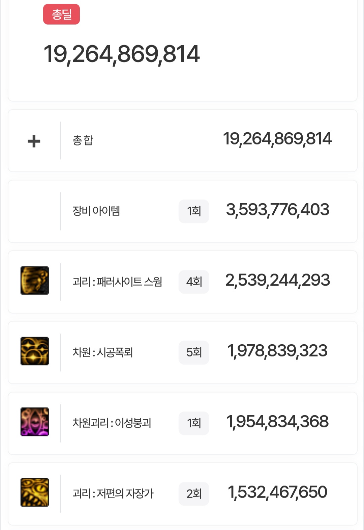Click the 4회 badge for 패러사이트 스웜

(194, 282)
